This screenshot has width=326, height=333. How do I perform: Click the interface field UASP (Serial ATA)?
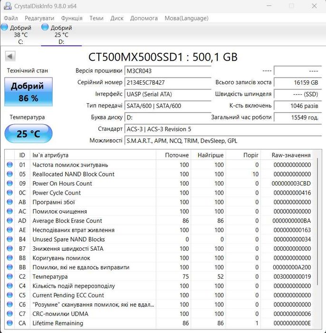(168, 94)
